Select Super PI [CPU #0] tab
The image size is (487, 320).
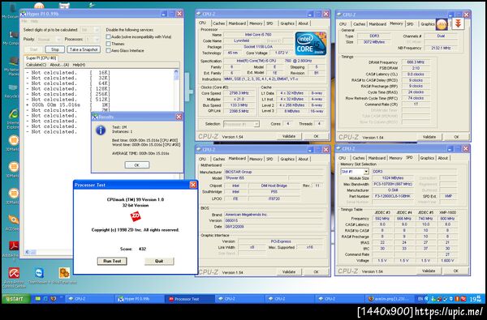pyautogui.click(x=41, y=58)
